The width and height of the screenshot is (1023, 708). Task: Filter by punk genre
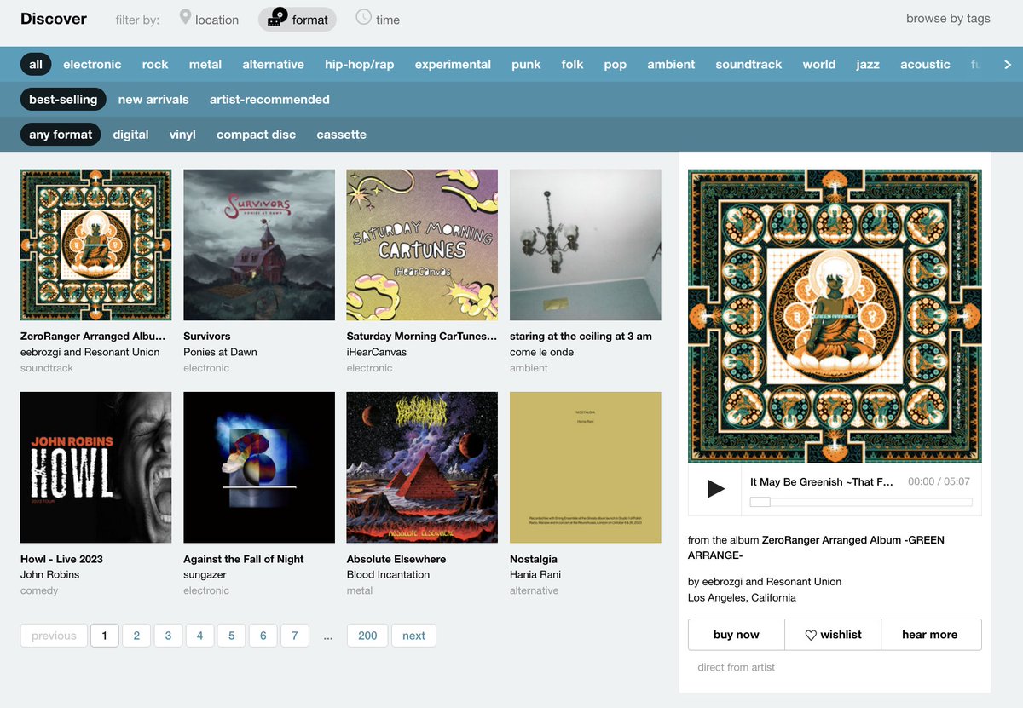526,64
